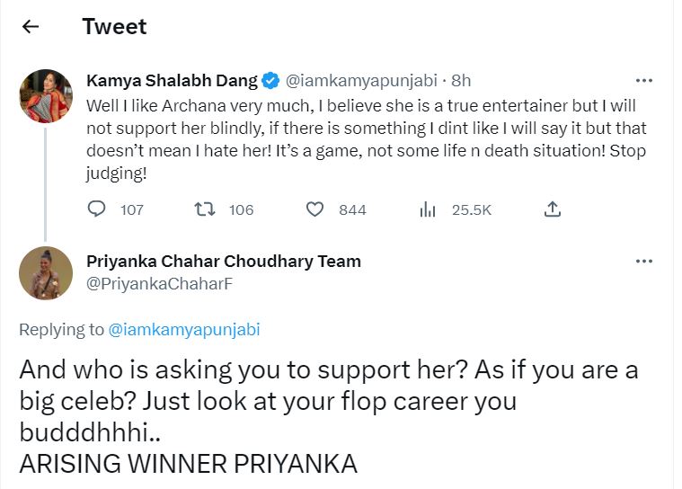Open Kamya Shalabh Dang profile picture
Viewport: 682px width, 489px height.
click(46, 96)
